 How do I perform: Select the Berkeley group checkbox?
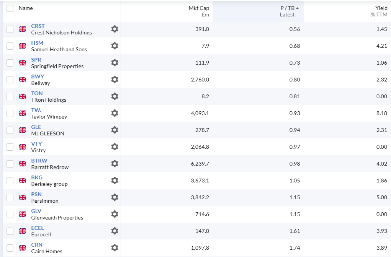click(10, 181)
